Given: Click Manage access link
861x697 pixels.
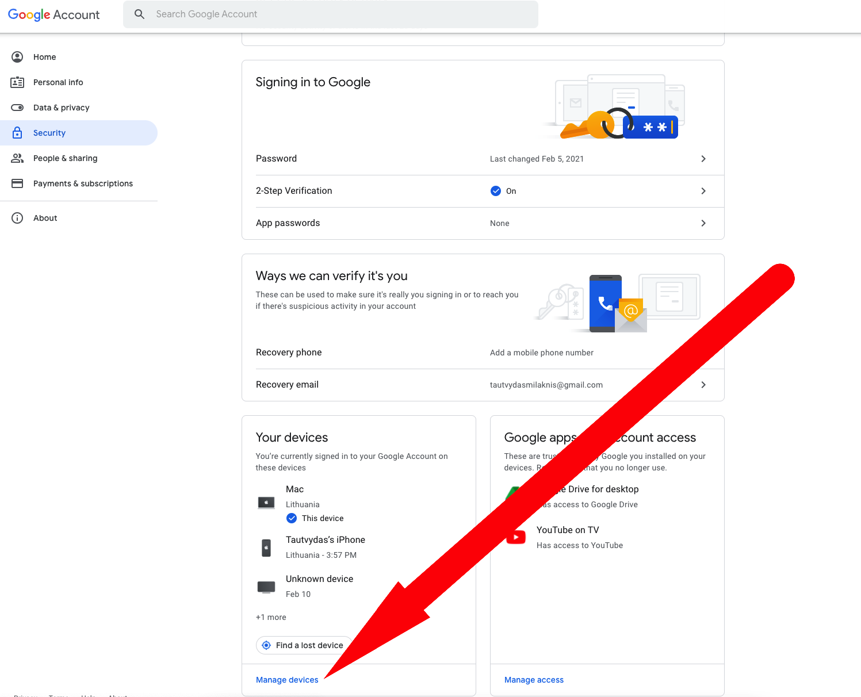Looking at the screenshot, I should [x=534, y=680].
